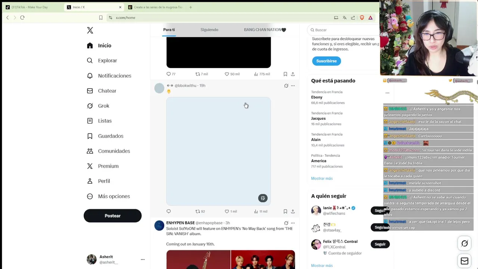Like the post with 1 mil likes

click(x=231, y=211)
